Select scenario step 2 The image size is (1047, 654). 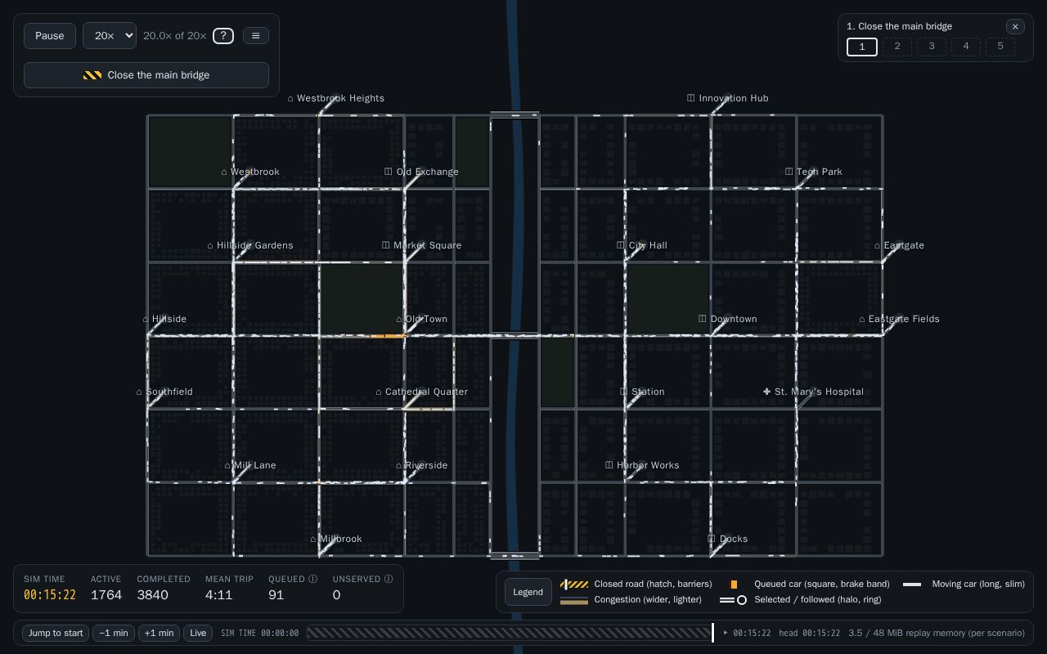coord(897,47)
